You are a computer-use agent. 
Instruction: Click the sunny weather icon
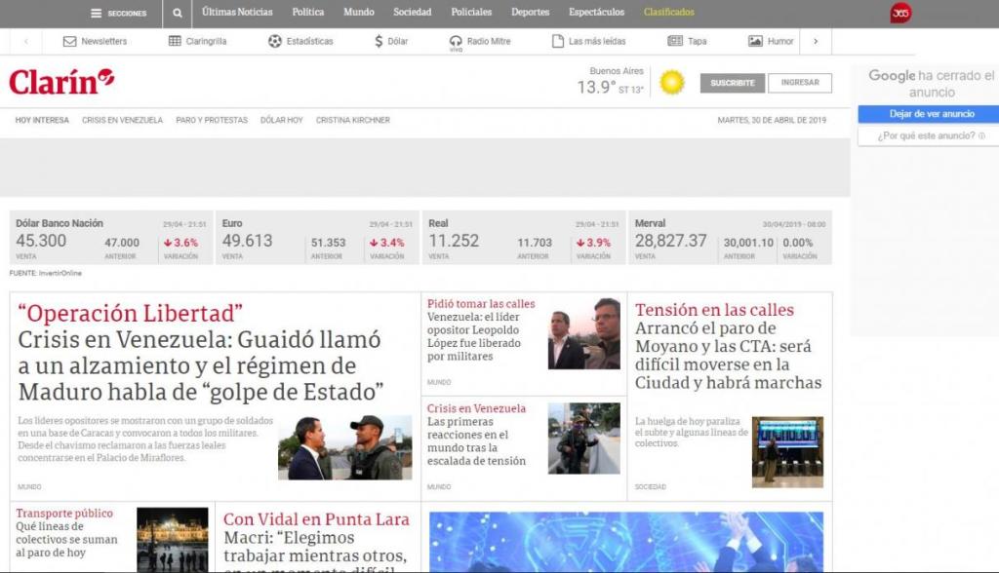tap(671, 83)
